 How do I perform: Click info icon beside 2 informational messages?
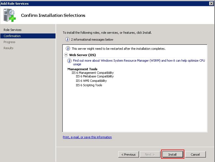tap(67, 39)
